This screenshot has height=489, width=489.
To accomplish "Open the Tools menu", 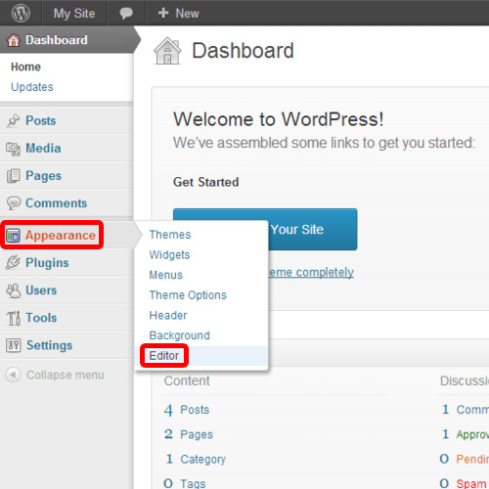I will pos(41,318).
